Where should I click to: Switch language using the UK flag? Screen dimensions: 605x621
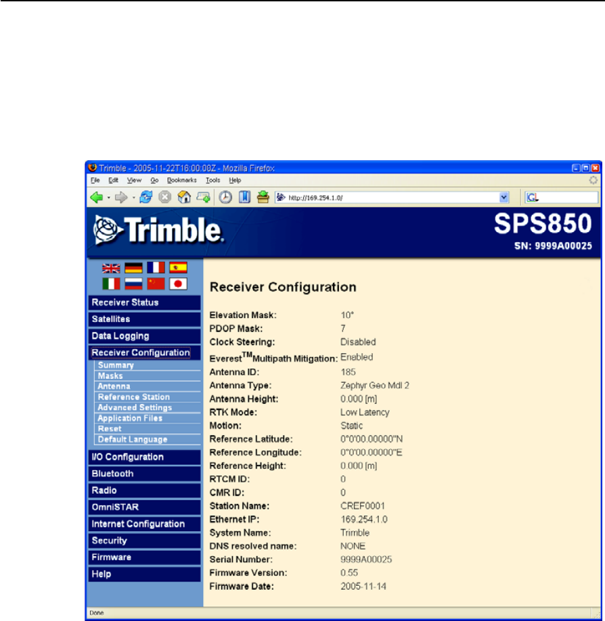112,268
